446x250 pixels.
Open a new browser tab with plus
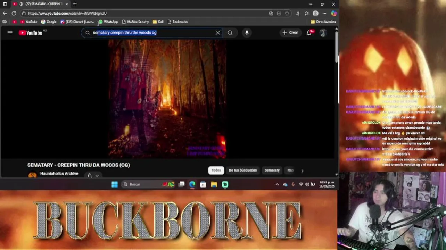(x=75, y=4)
